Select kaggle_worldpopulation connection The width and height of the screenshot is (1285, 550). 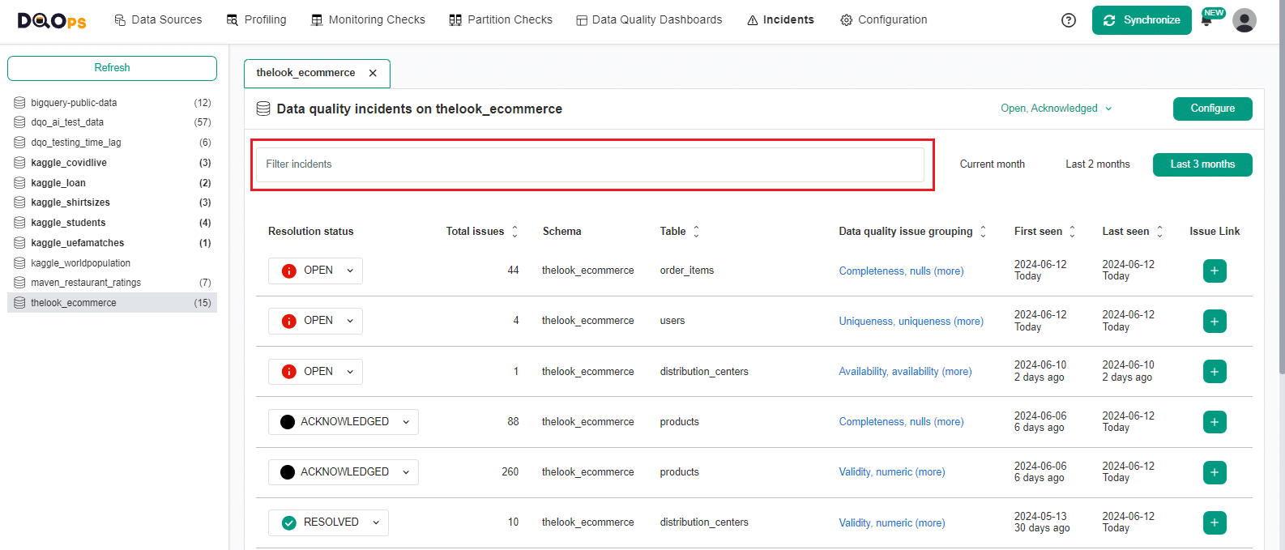[112, 263]
